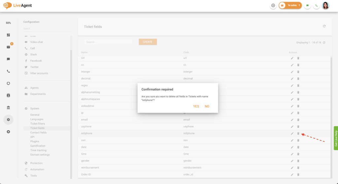Select Contact fields in System menu
This screenshot has width=338, height=184.
pos(38,133)
